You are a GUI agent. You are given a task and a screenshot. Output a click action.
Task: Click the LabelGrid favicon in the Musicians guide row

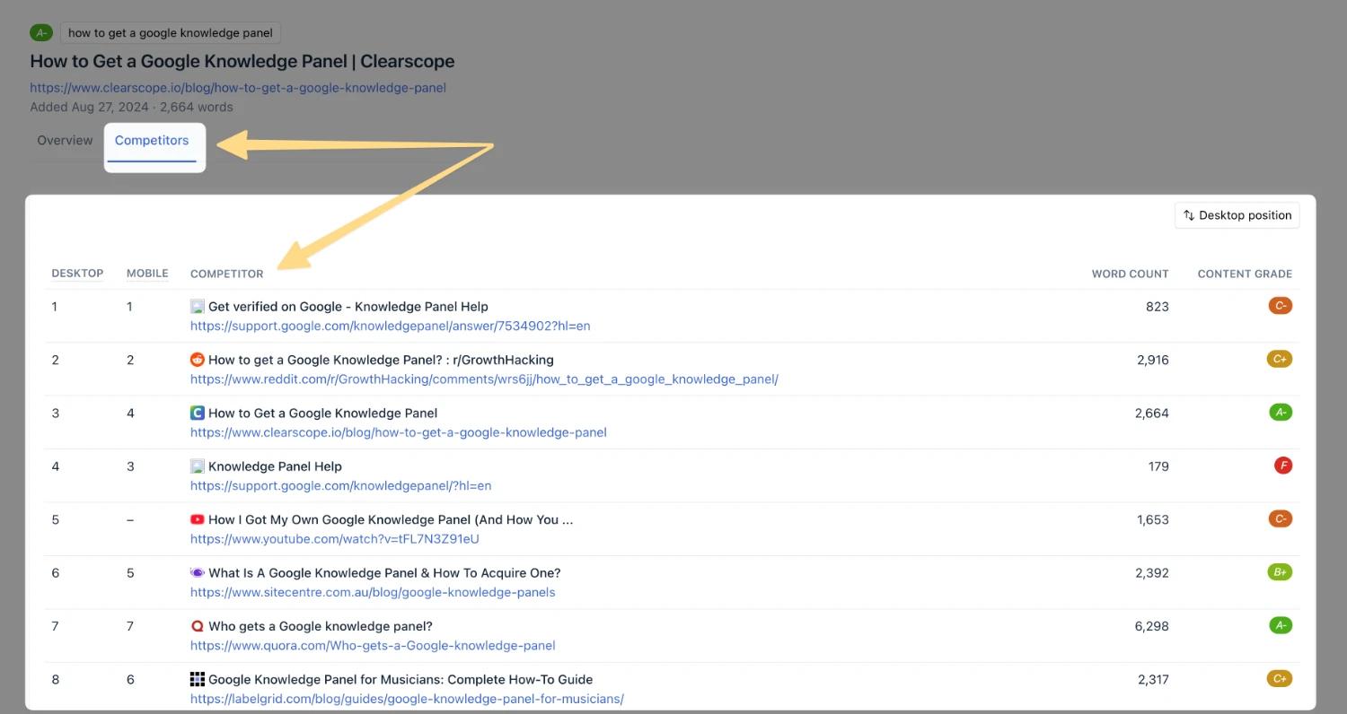pos(198,680)
